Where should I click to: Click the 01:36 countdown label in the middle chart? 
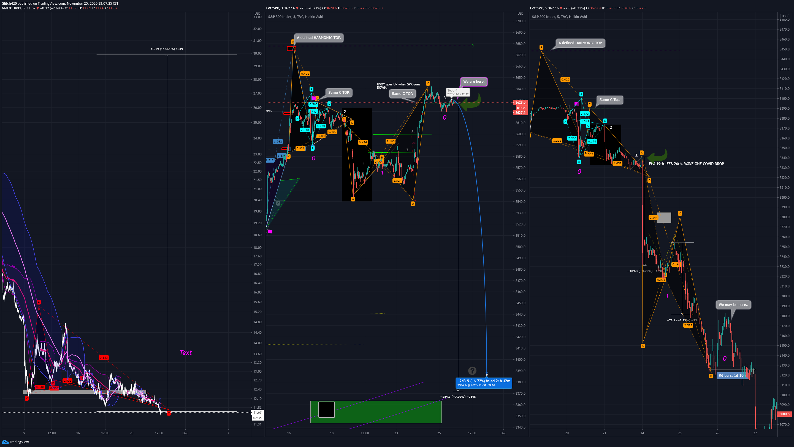(521, 108)
